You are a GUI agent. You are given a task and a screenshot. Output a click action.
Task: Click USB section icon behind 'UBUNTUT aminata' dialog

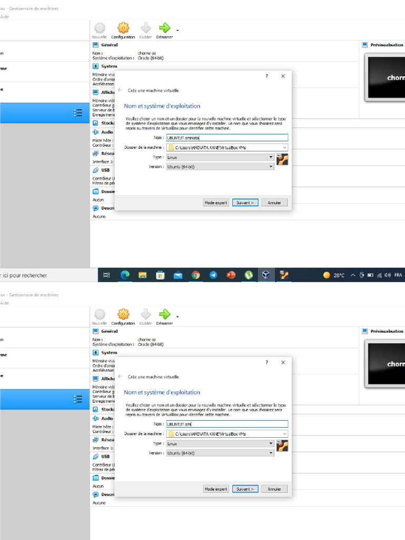pos(95,170)
